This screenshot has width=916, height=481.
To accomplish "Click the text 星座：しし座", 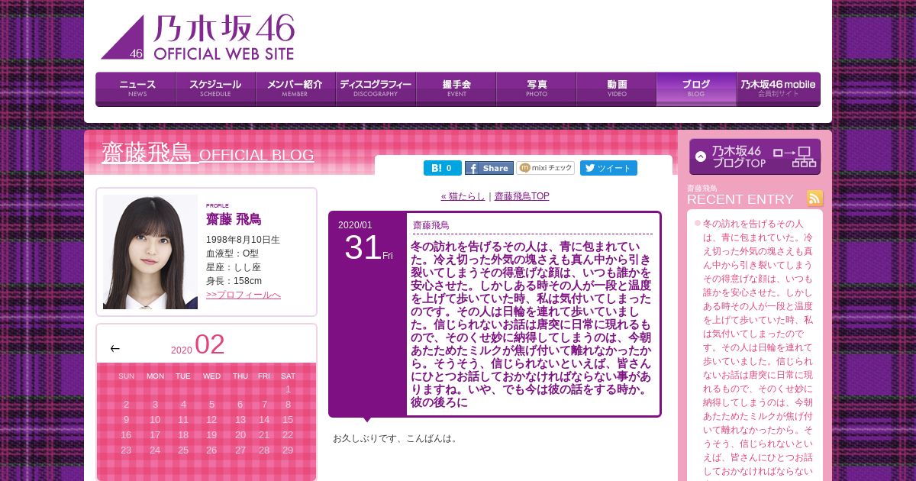I will (234, 267).
